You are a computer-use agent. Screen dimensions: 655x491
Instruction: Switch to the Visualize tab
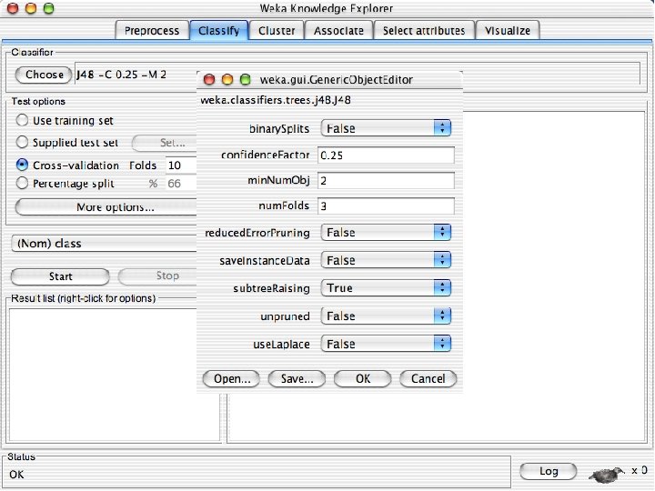coord(508,31)
